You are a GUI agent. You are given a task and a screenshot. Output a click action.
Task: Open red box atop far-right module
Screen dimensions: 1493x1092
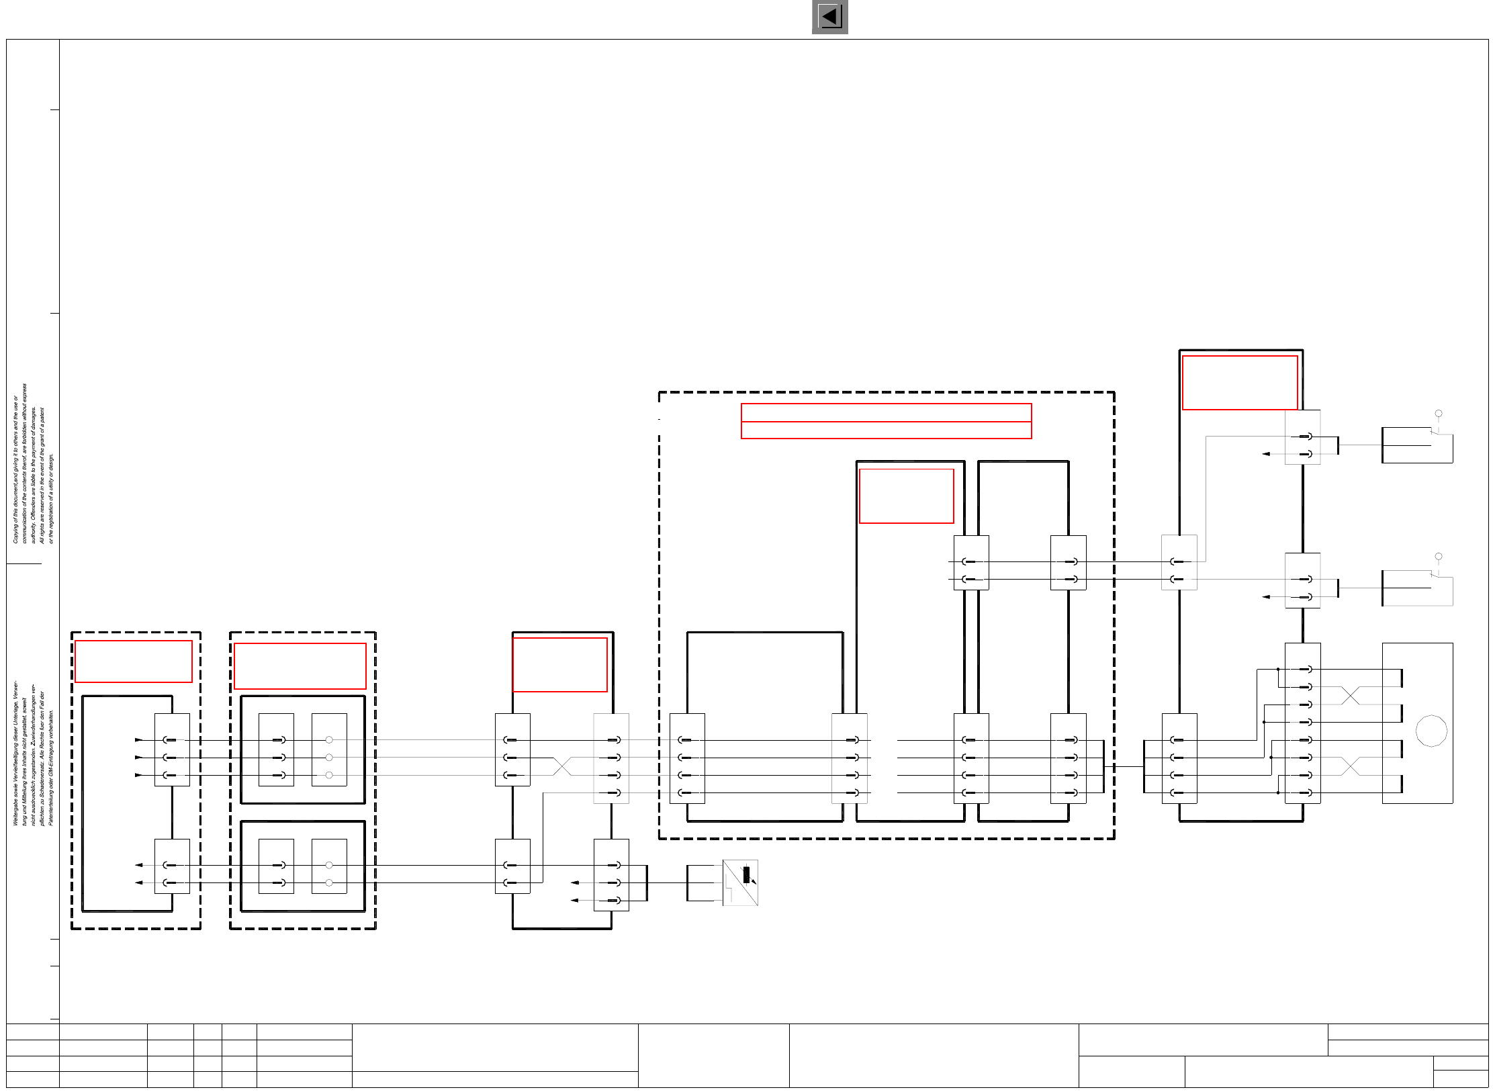pos(1239,382)
